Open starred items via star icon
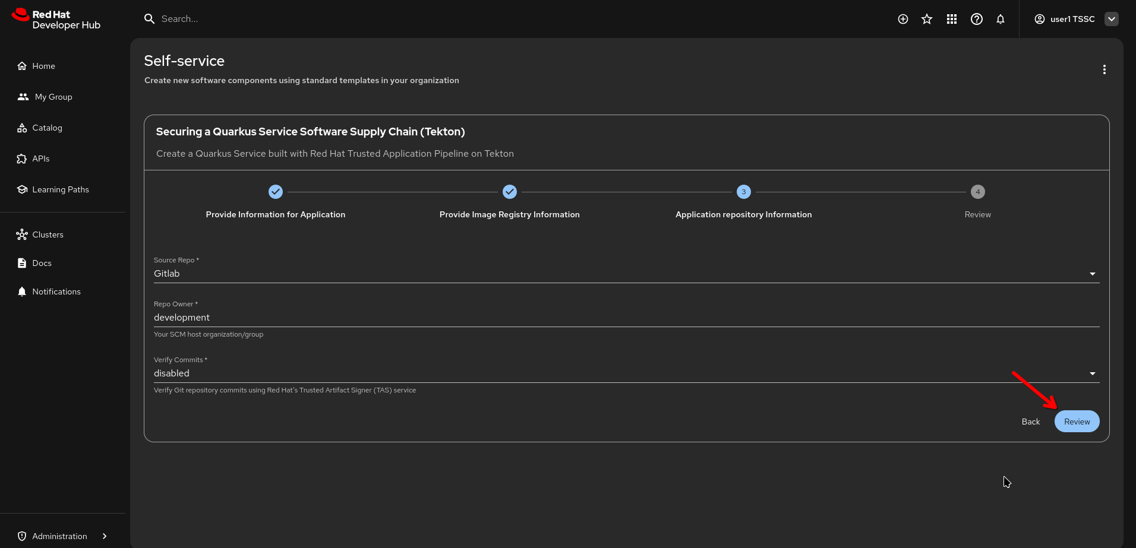The image size is (1136, 548). coord(926,19)
